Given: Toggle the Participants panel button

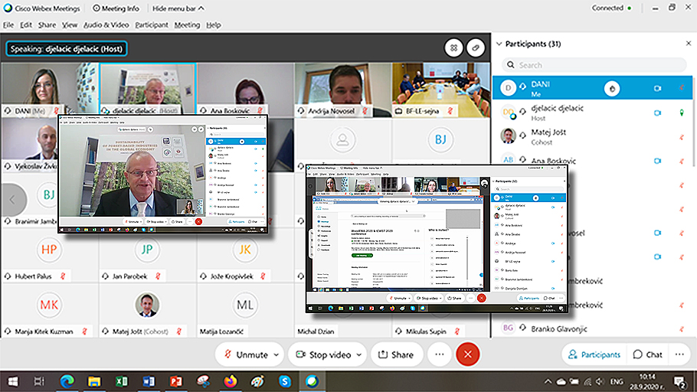Looking at the screenshot, I should [x=594, y=354].
